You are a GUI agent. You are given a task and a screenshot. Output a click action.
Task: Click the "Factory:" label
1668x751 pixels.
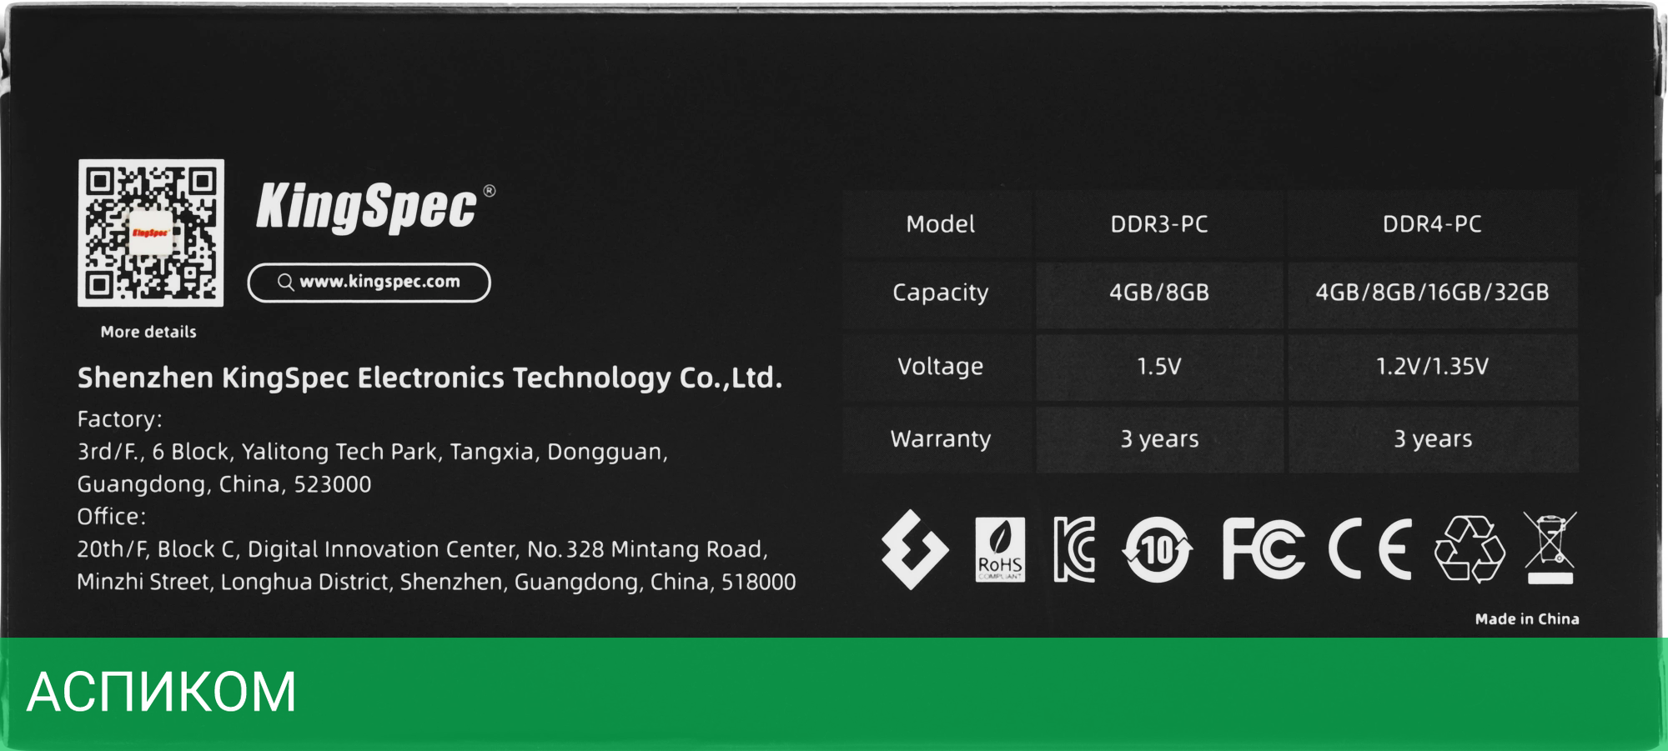point(120,419)
